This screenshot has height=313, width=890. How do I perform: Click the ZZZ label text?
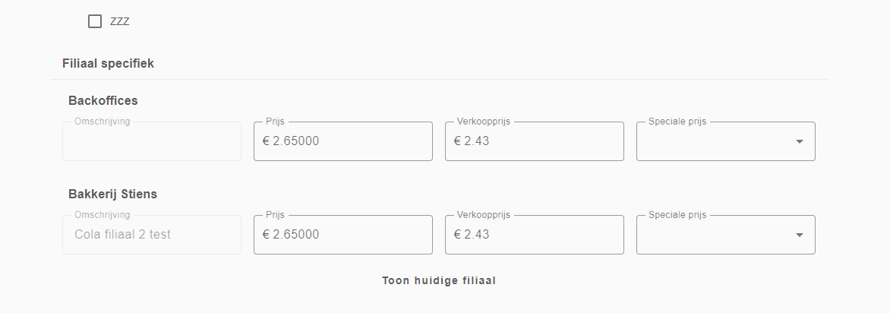(120, 21)
